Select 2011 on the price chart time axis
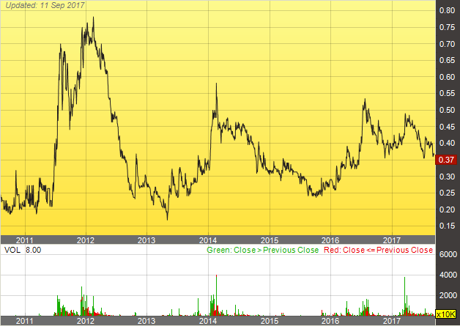Image resolution: width=460 pixels, height=326 pixels. tap(26, 240)
